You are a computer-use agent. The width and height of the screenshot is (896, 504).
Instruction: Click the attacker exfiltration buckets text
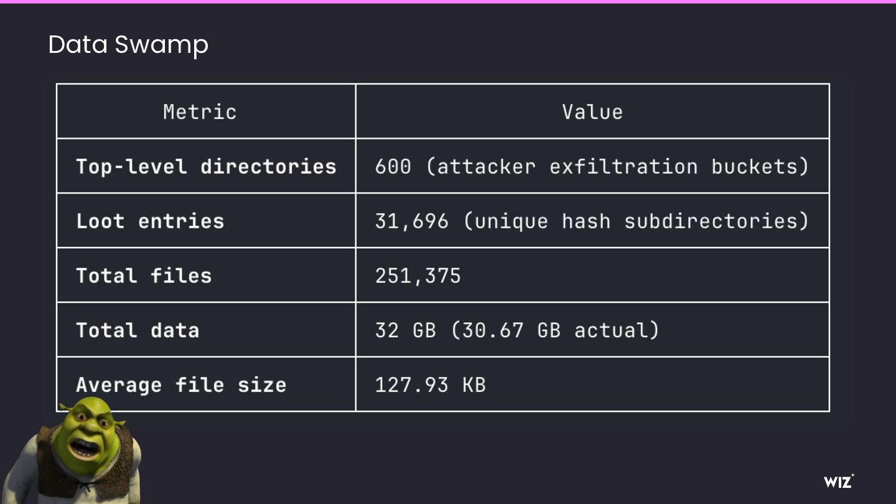tap(617, 167)
